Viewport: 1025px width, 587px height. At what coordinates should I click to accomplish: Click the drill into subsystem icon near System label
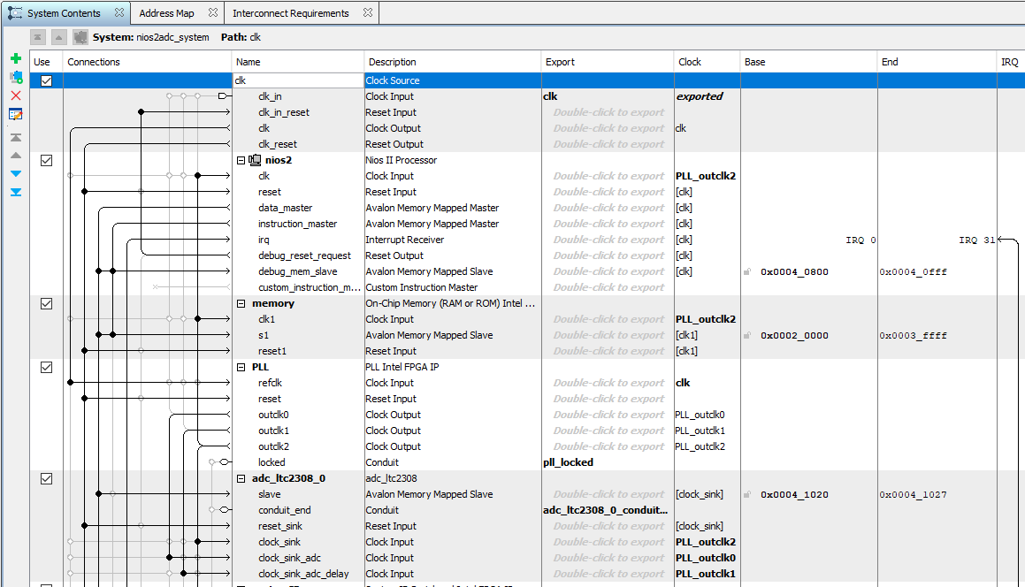80,37
